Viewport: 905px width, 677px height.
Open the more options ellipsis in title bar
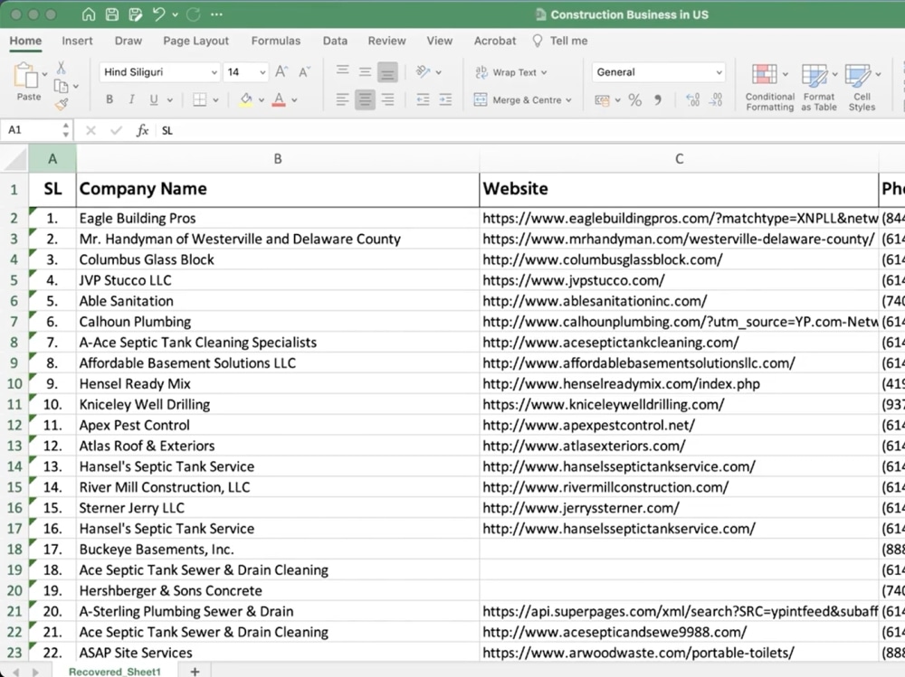[x=216, y=14]
